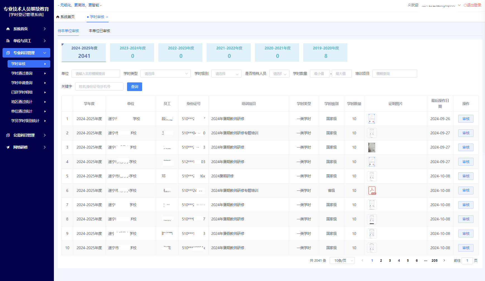
Task: Close the 学时审核 tab
Action: coord(107,17)
